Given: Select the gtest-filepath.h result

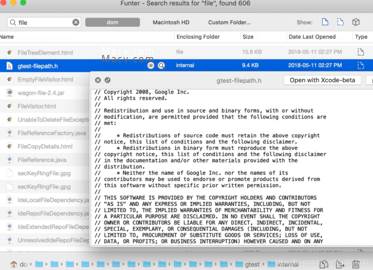Looking at the screenshot, I should (x=186, y=66).
